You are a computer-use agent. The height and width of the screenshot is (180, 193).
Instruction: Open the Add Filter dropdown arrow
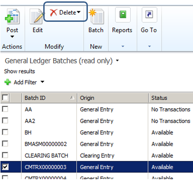pyautogui.click(x=42, y=82)
